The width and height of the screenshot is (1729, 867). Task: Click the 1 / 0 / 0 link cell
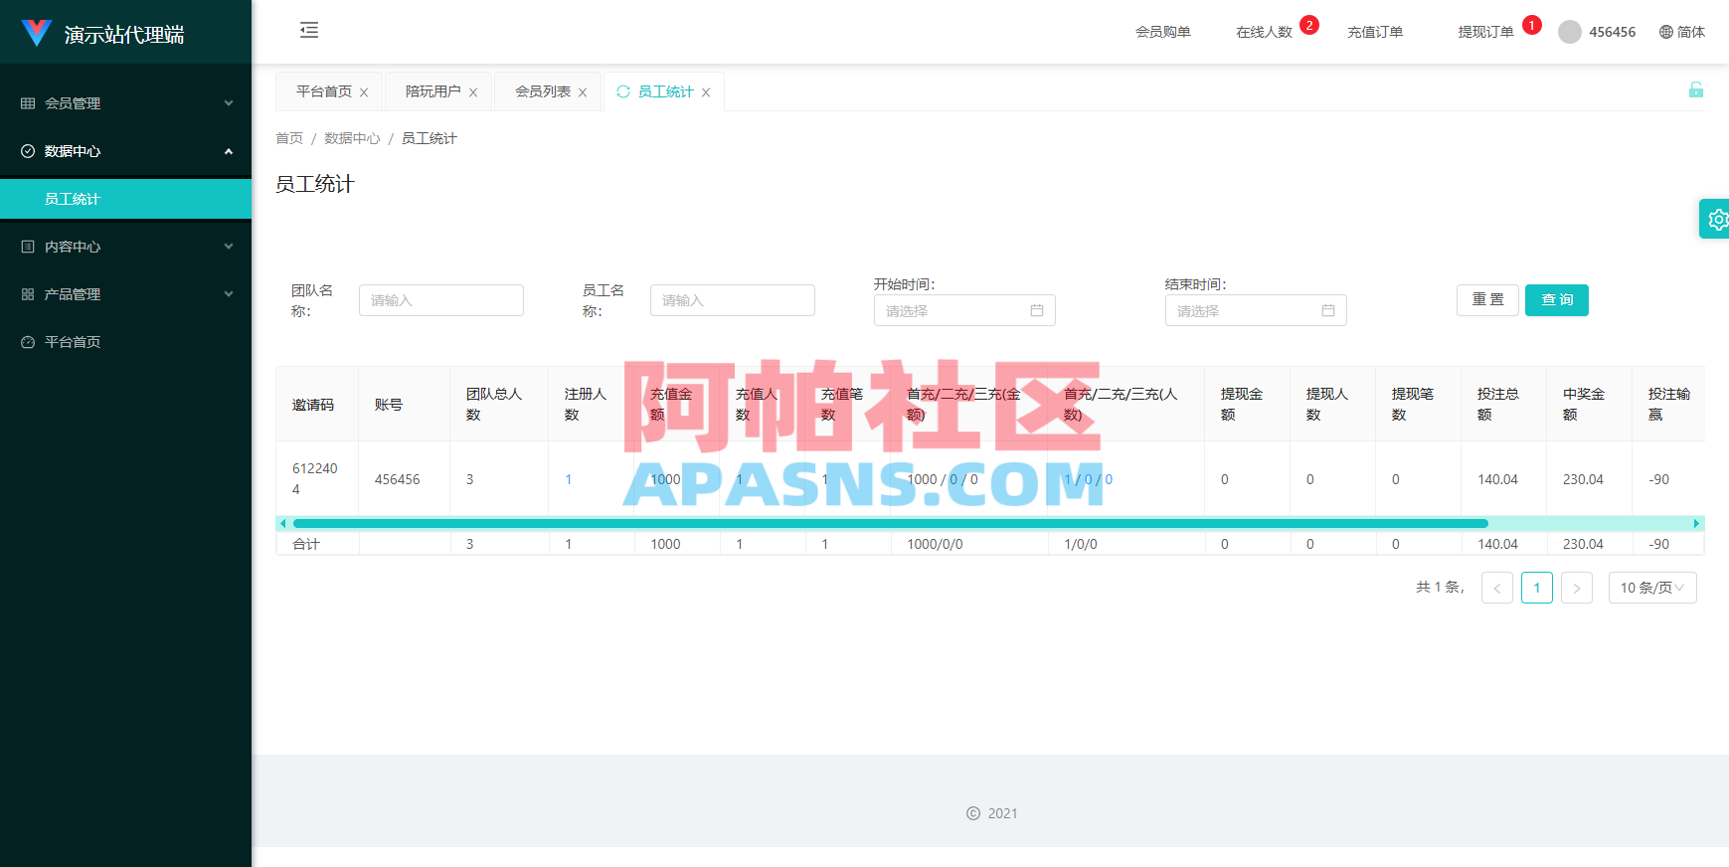point(1088,479)
